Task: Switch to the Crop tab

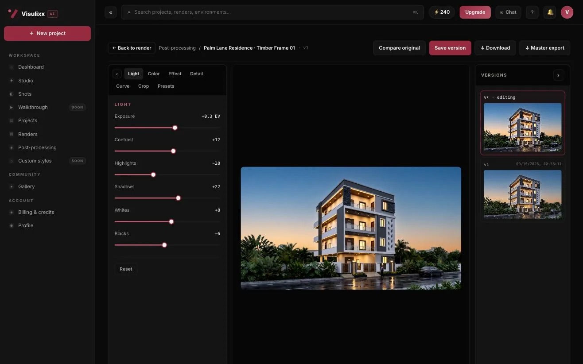Action: [x=144, y=86]
